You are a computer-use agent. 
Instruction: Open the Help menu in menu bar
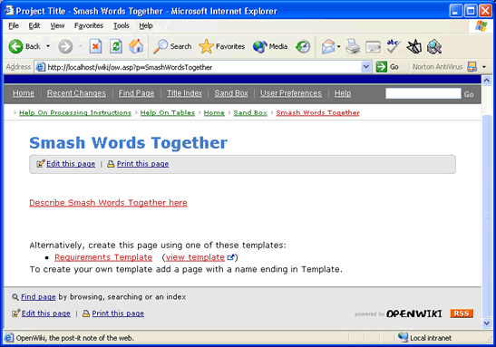pos(146,25)
